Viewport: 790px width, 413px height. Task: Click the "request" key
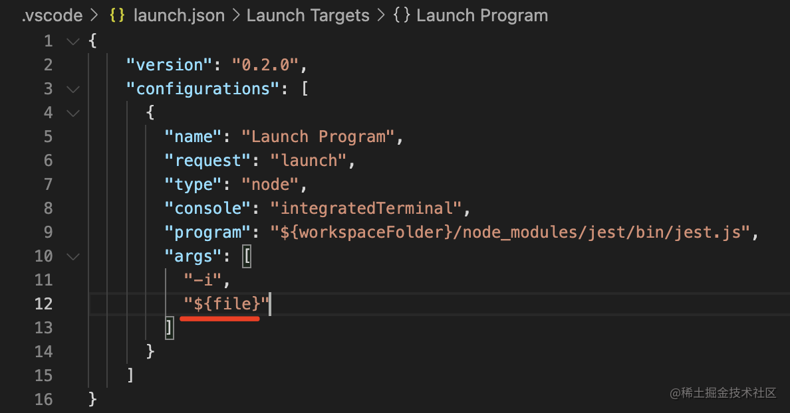(208, 161)
